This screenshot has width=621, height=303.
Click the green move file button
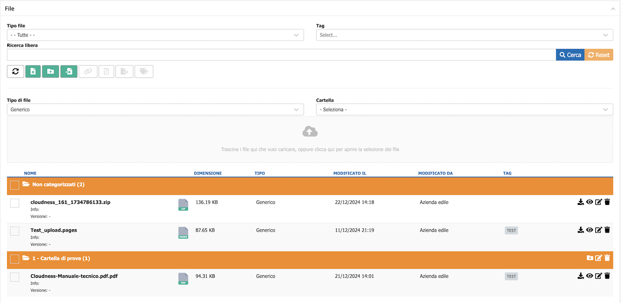pos(69,71)
